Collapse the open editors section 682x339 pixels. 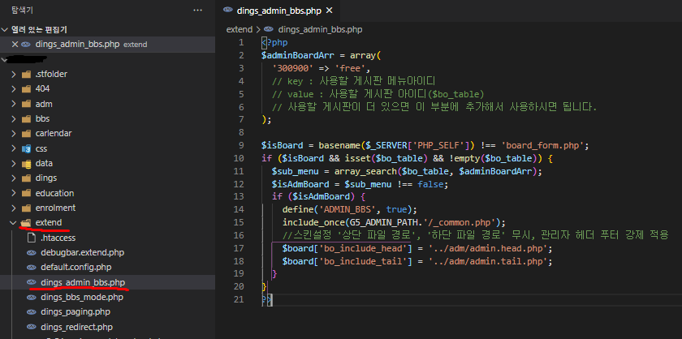click(6, 29)
